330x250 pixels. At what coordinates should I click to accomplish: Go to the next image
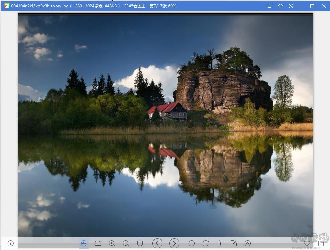click(x=174, y=243)
